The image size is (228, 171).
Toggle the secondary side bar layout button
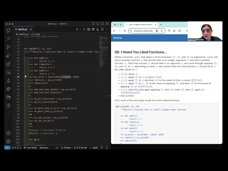pos(103,24)
